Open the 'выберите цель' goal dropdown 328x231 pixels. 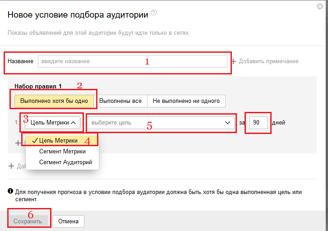click(161, 123)
